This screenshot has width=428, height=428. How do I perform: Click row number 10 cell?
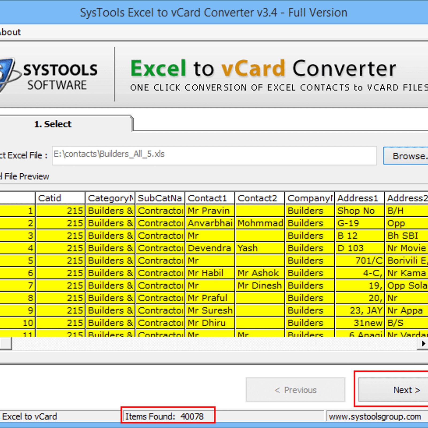(x=17, y=323)
